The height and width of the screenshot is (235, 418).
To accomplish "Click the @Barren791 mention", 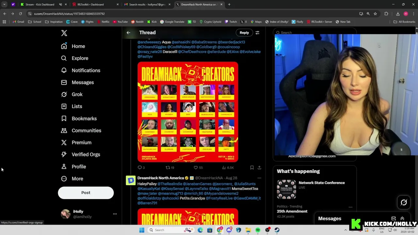I will coord(147,203).
